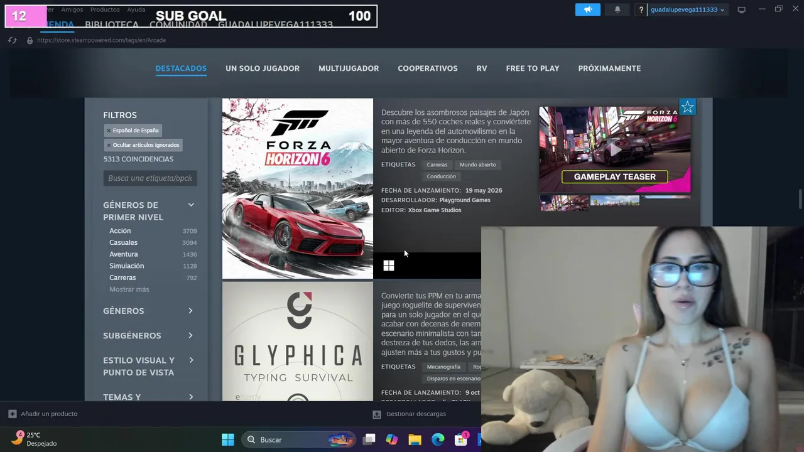Show more genres with Mostrar más
The height and width of the screenshot is (452, 804).
pyautogui.click(x=129, y=289)
